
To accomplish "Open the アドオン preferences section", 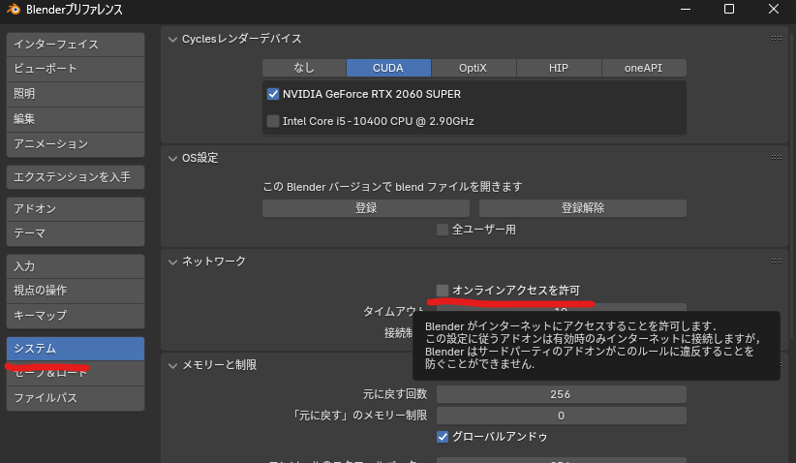I will tap(76, 209).
